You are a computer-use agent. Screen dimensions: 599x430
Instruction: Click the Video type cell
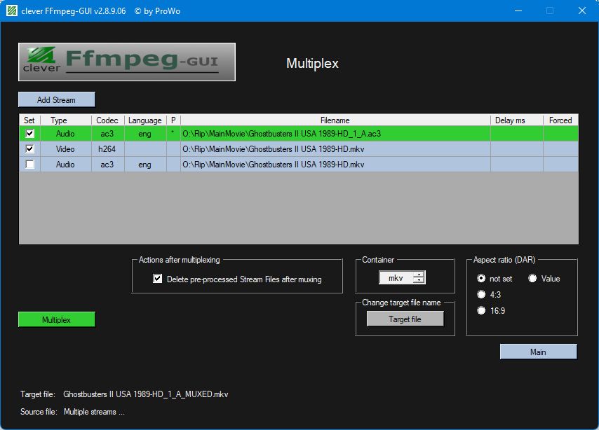click(66, 148)
